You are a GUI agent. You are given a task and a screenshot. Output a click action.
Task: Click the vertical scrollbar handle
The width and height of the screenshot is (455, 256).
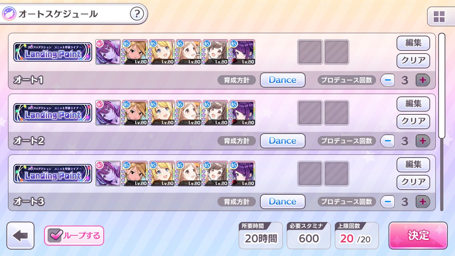[x=442, y=86]
